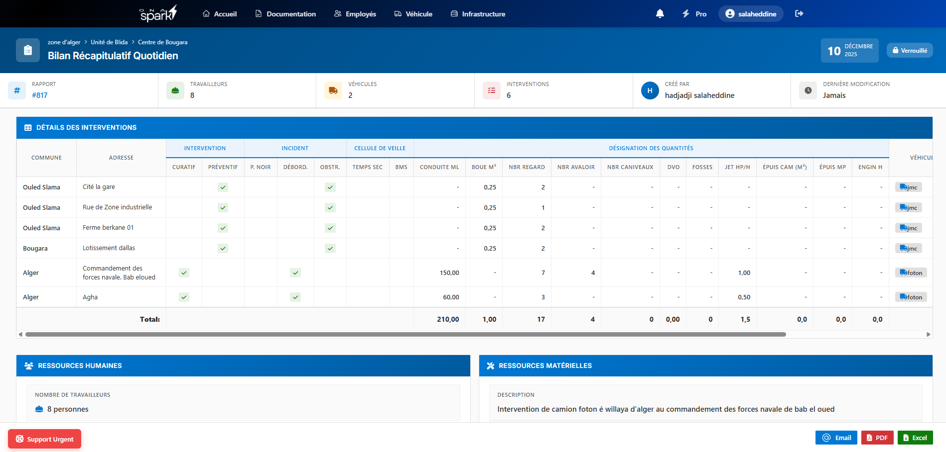Screen dimensions: 946x452
Task: Click the green helmet Travailleurs icon
Action: pyautogui.click(x=175, y=90)
